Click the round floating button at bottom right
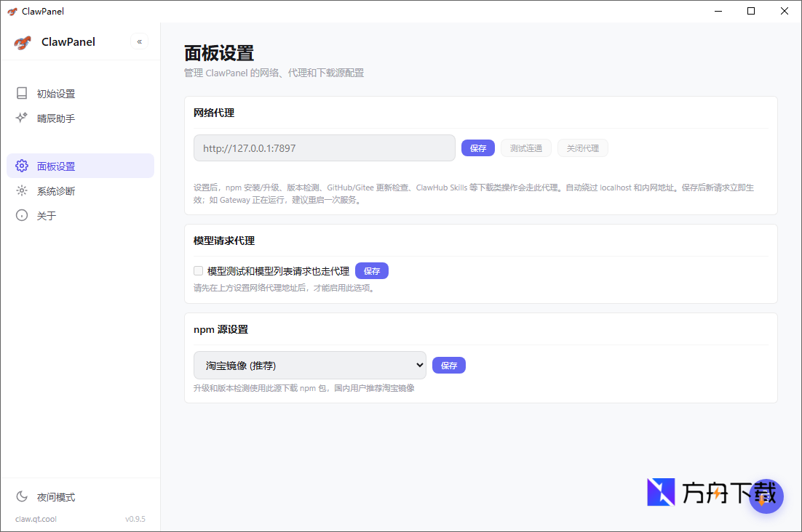Image resolution: width=802 pixels, height=532 pixels. 766,496
